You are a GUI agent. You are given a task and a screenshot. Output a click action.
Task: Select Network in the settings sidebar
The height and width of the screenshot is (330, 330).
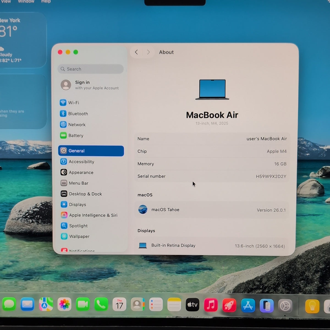click(x=91, y=125)
